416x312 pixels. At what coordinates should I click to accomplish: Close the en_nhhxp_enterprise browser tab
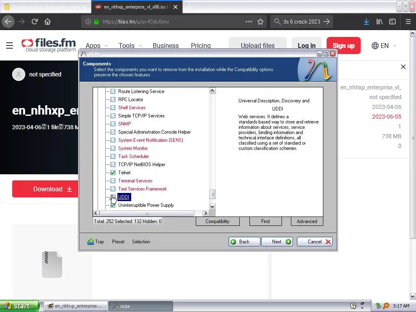[x=175, y=7]
